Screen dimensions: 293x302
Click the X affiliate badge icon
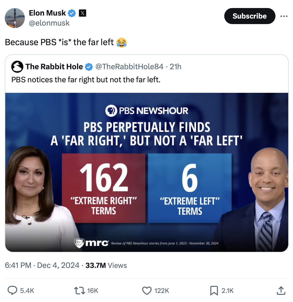pyautogui.click(x=83, y=13)
